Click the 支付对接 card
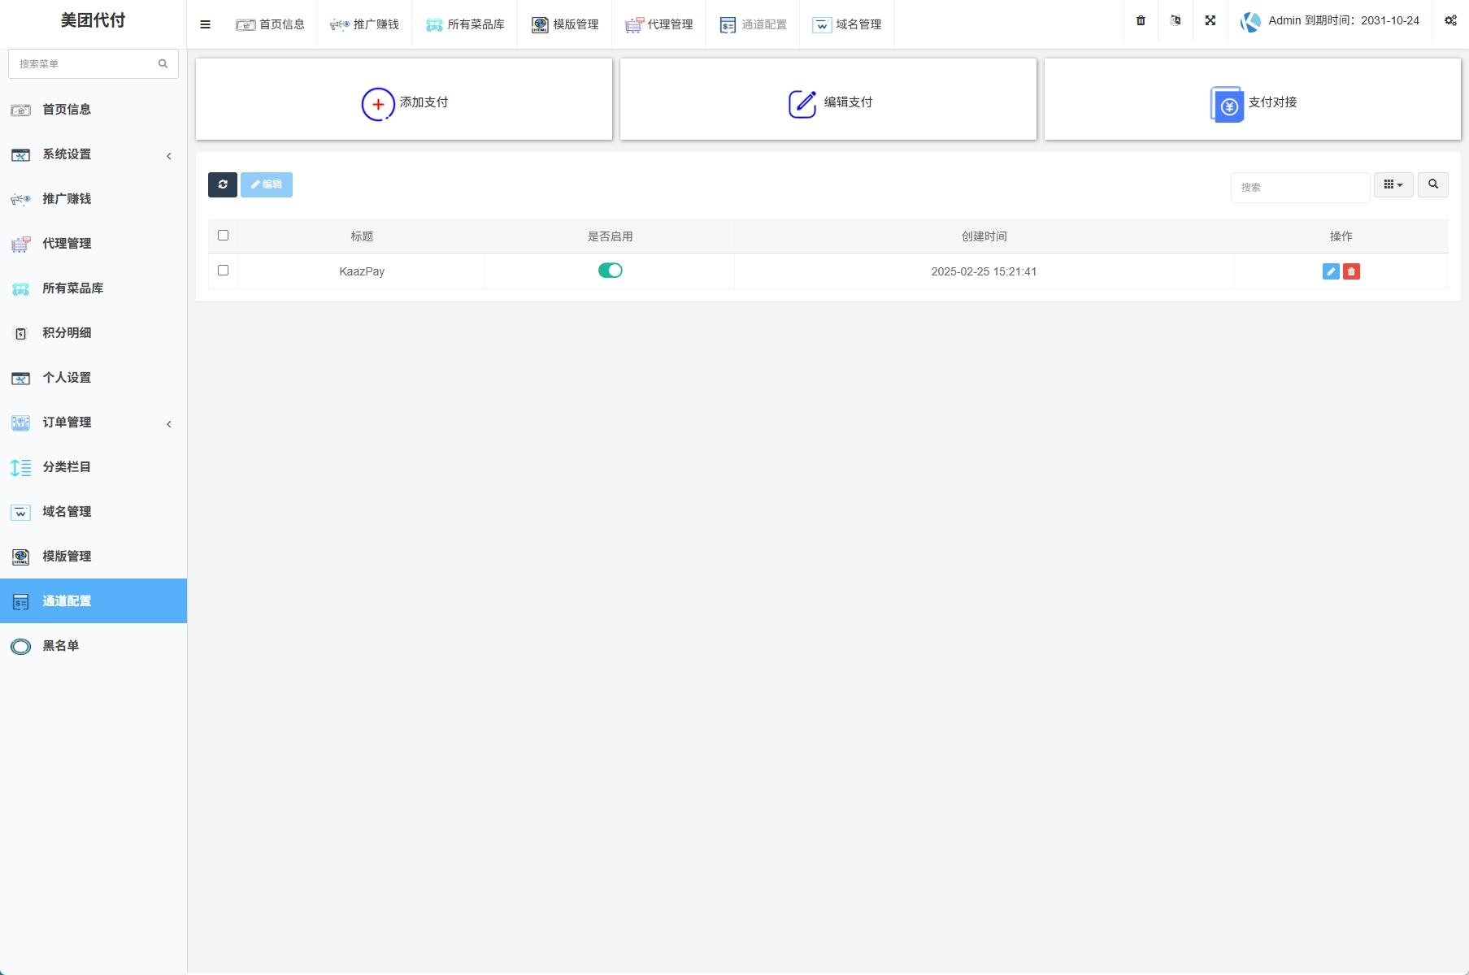 1252,100
